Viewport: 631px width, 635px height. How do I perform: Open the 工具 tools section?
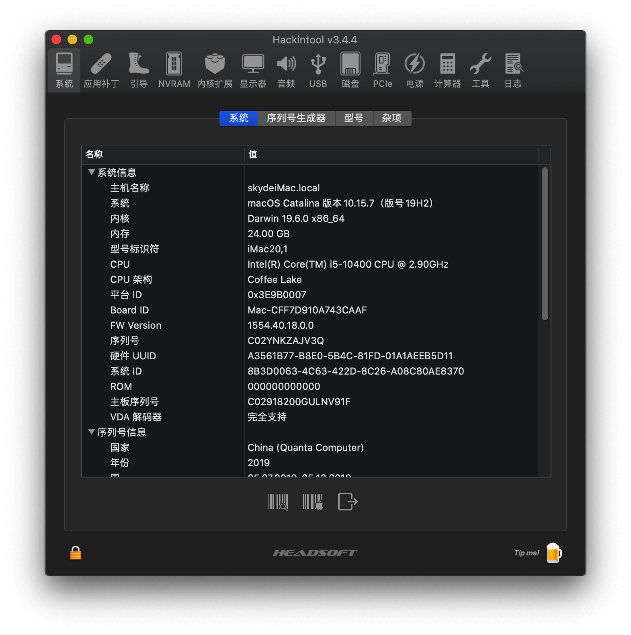(x=480, y=70)
